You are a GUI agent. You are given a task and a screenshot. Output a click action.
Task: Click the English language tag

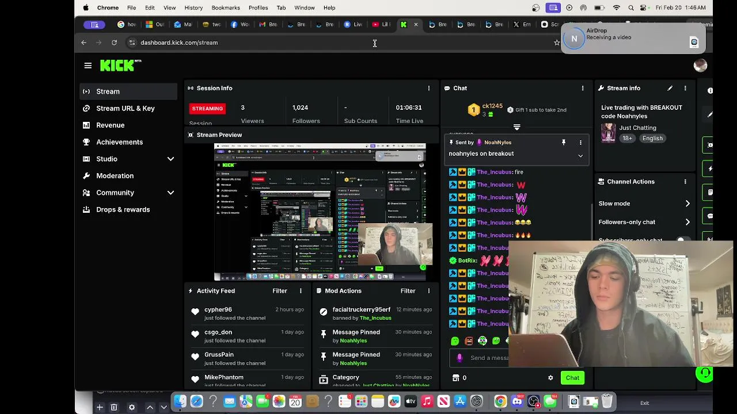click(652, 139)
